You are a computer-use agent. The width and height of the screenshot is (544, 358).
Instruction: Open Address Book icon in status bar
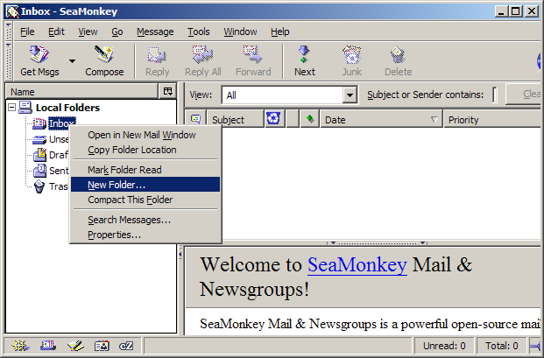101,346
